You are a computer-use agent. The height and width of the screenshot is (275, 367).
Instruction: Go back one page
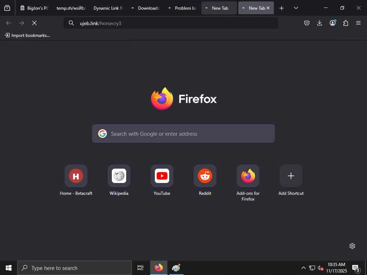(x=9, y=23)
